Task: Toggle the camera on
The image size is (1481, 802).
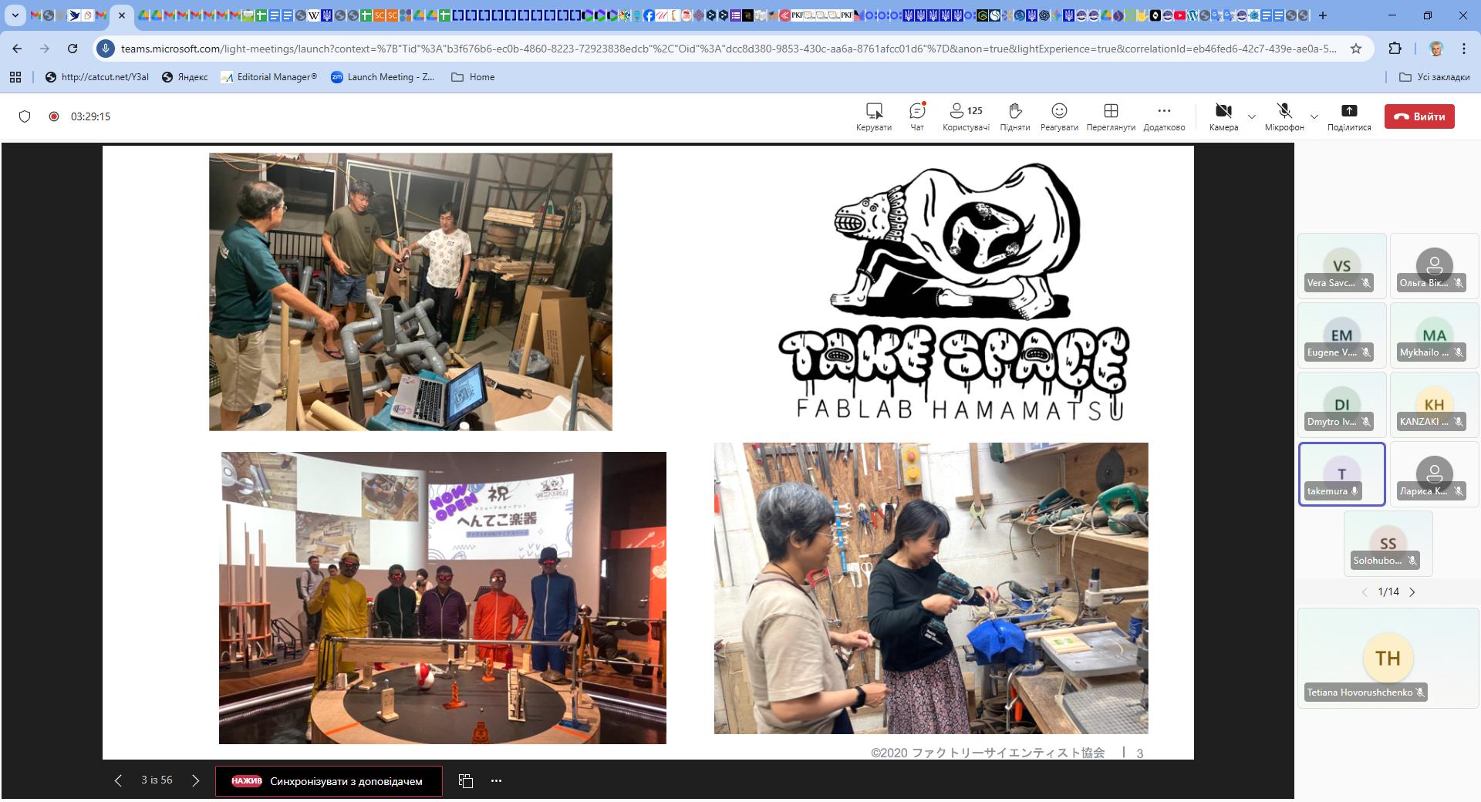Action: [x=1223, y=116]
